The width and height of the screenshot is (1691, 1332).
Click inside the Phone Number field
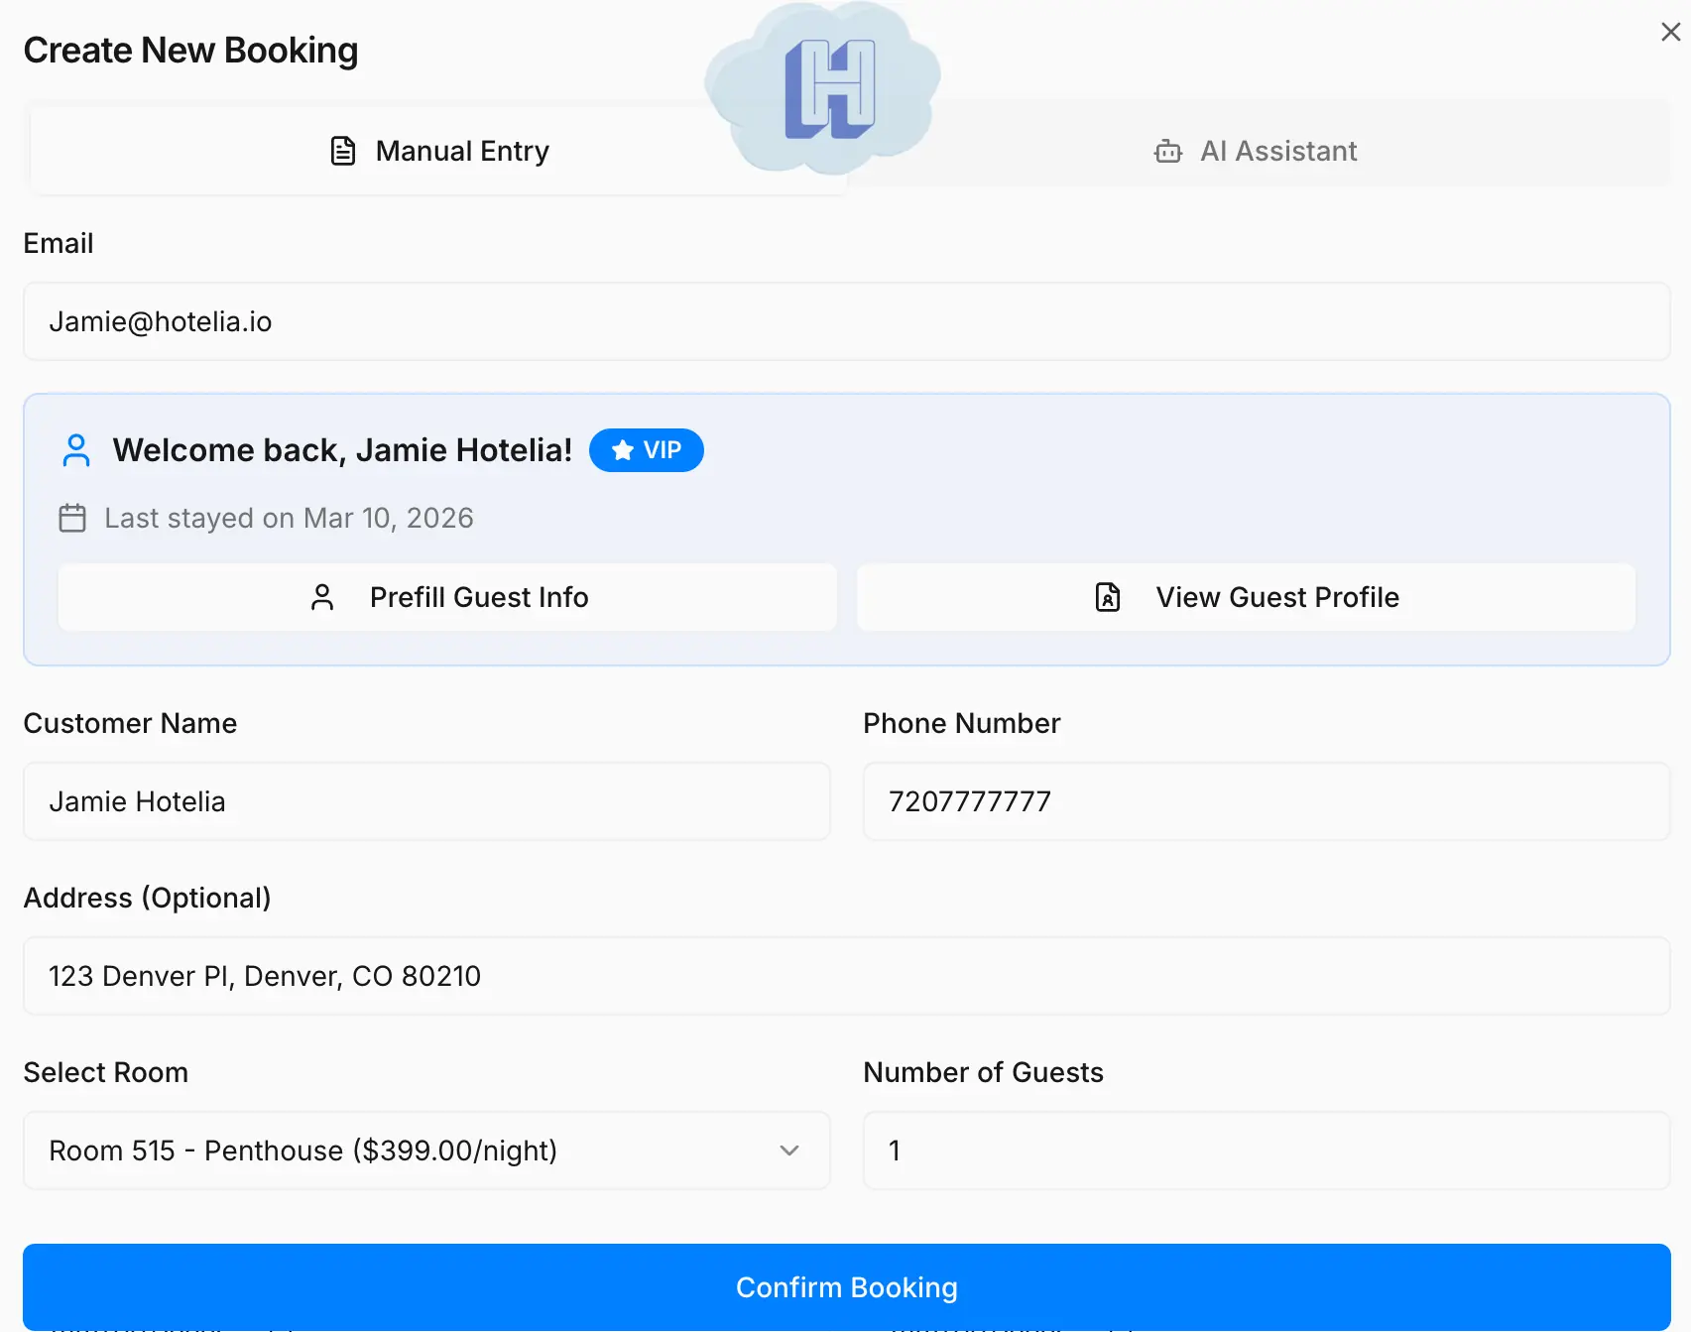(1265, 801)
